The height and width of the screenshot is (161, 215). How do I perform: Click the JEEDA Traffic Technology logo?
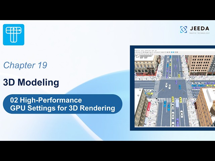(195, 30)
